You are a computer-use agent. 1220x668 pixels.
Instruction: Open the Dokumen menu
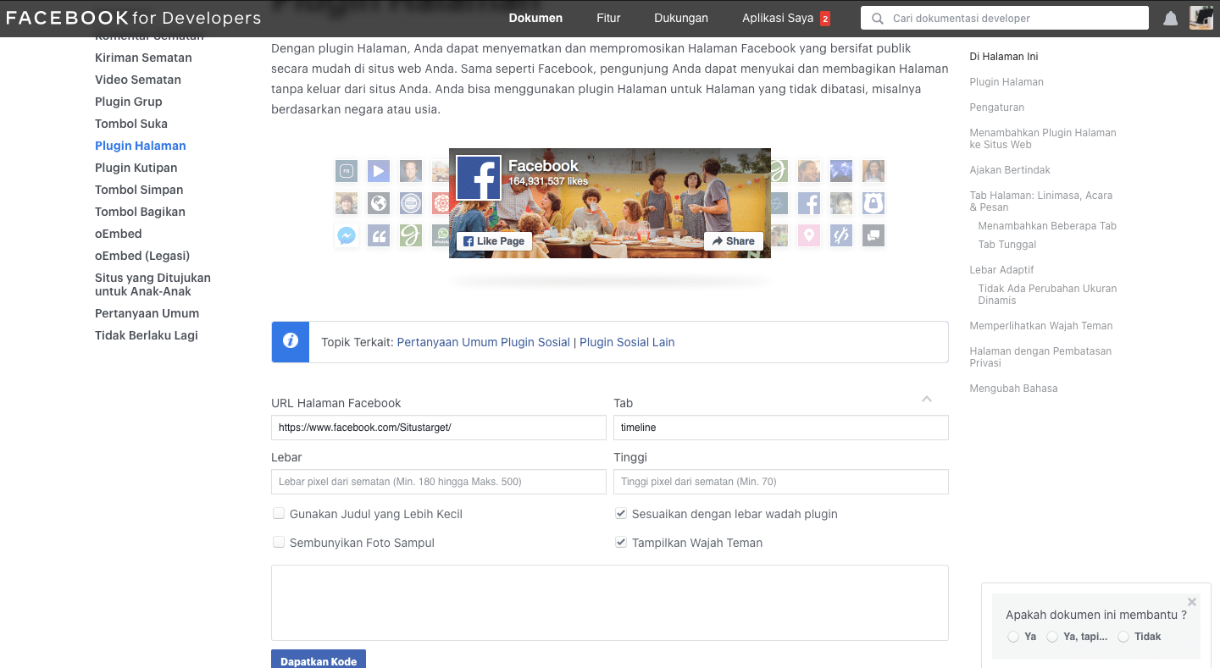[535, 18]
